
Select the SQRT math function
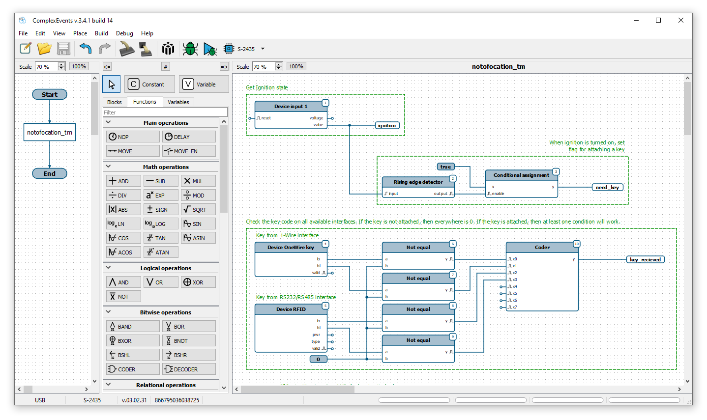(x=198, y=209)
